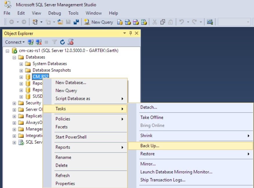This screenshot has width=254, height=188.
Task: Click the Copy toolbar icon
Action: pos(162,22)
